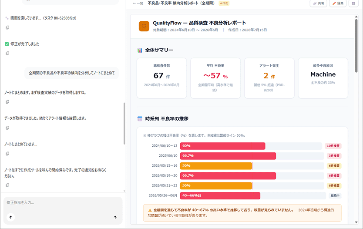The width and height of the screenshot is (363, 229).
Task: Select the 平均不良率 ~57% card
Action: point(215,78)
